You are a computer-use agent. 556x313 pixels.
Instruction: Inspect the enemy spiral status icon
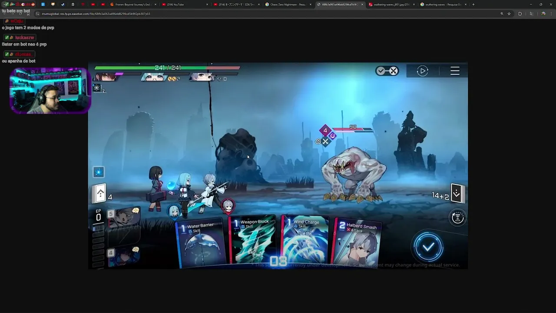(318, 141)
